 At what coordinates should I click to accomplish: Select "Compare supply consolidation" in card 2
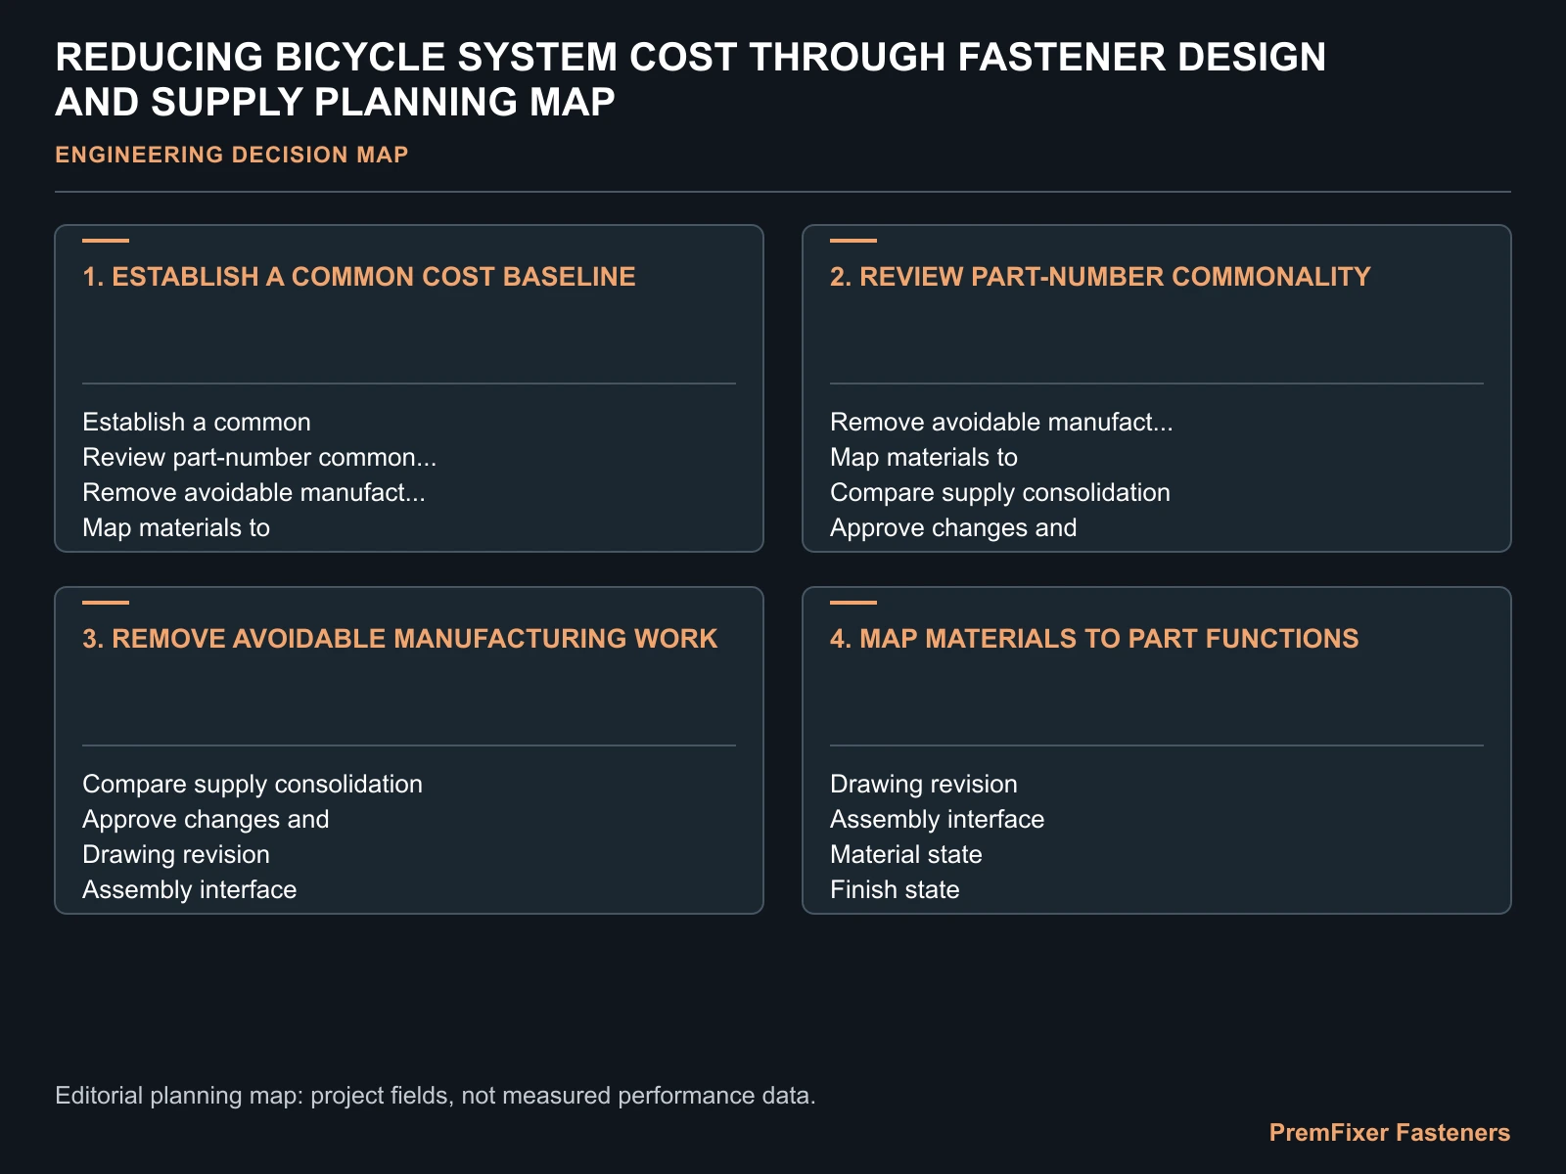[1000, 492]
